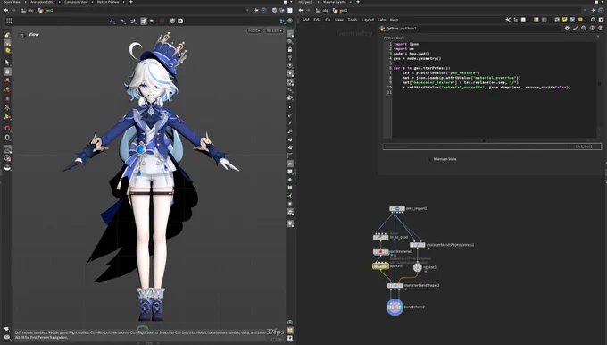Toggle the color palette icon in network toolbar
Viewport: 607px width, 345px height.
coord(536,20)
